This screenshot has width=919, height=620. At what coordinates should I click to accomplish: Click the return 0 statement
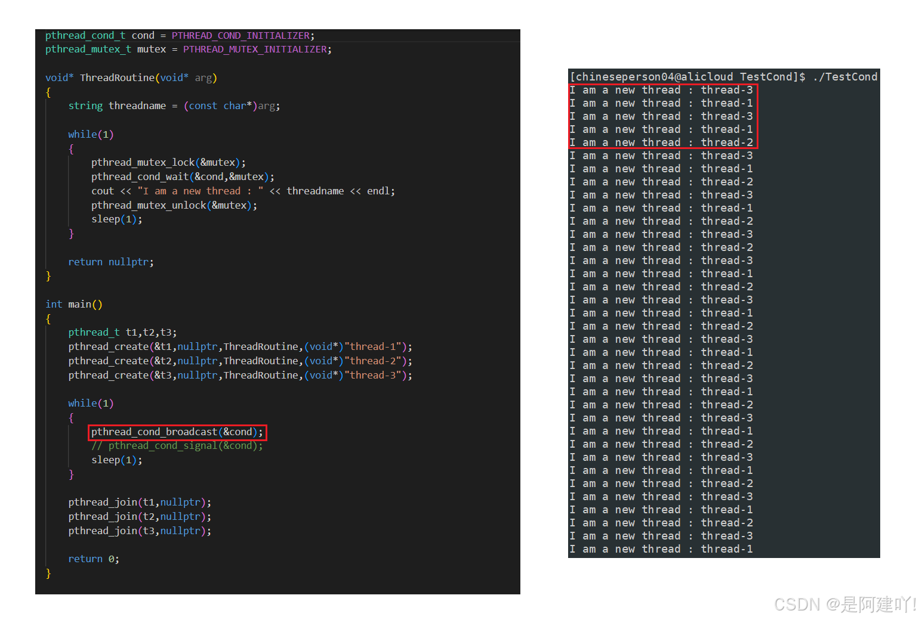point(94,559)
